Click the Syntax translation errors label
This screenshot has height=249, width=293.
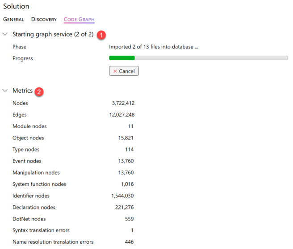pyautogui.click(x=41, y=230)
